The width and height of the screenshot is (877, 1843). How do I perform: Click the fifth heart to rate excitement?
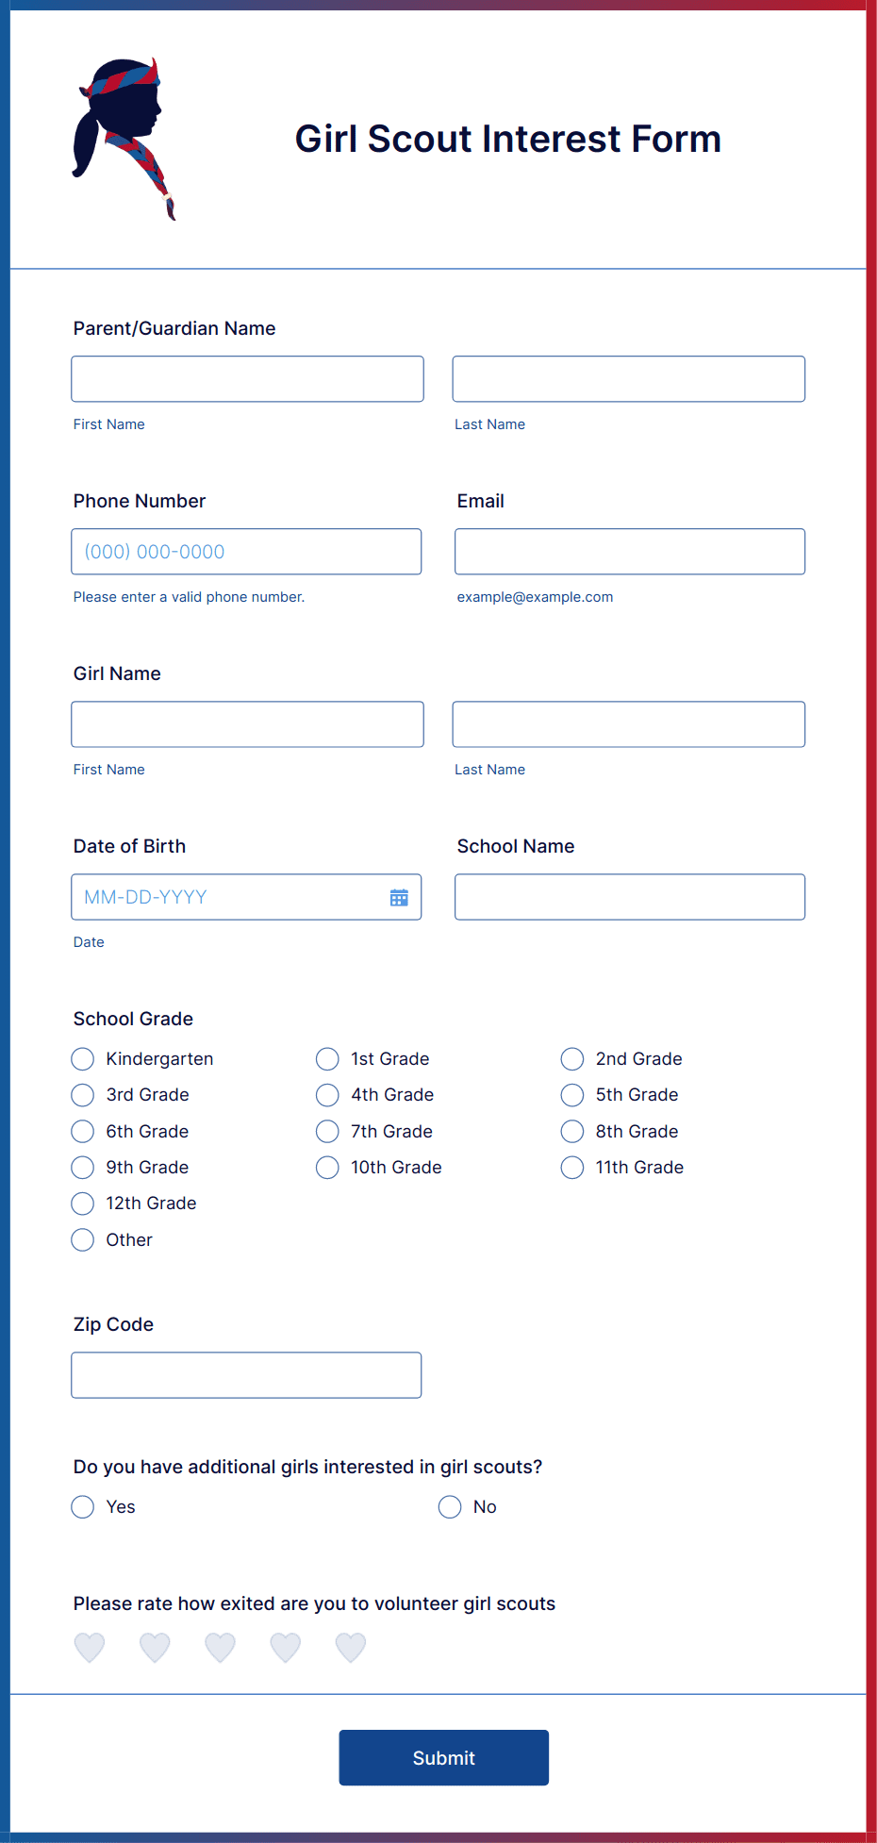(350, 1647)
